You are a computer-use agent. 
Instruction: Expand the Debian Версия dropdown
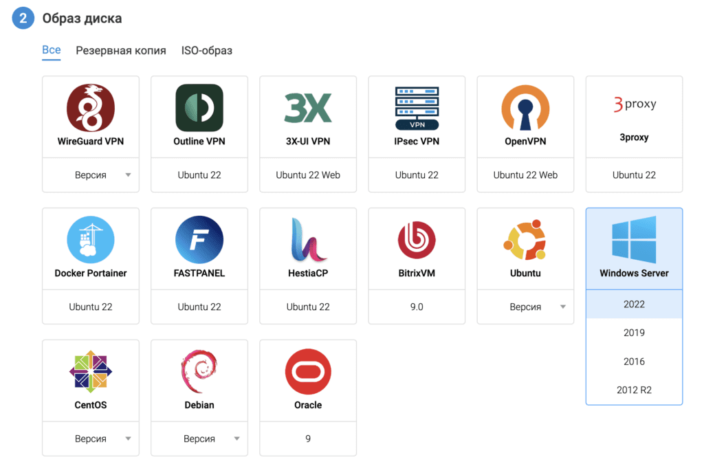point(199,439)
